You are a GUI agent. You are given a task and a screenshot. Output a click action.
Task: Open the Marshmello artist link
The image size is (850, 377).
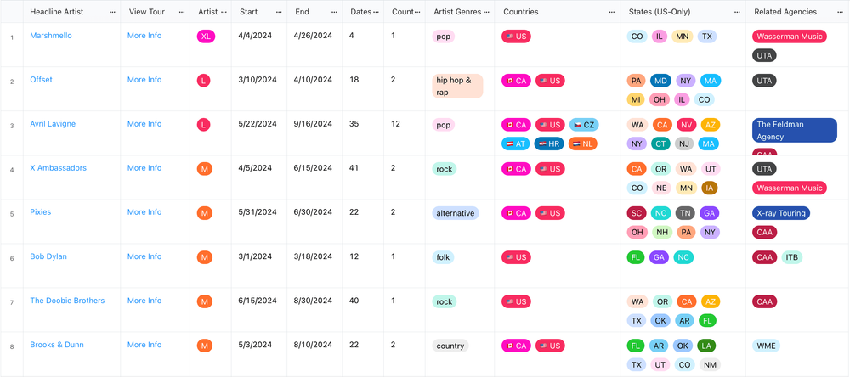tap(50, 36)
